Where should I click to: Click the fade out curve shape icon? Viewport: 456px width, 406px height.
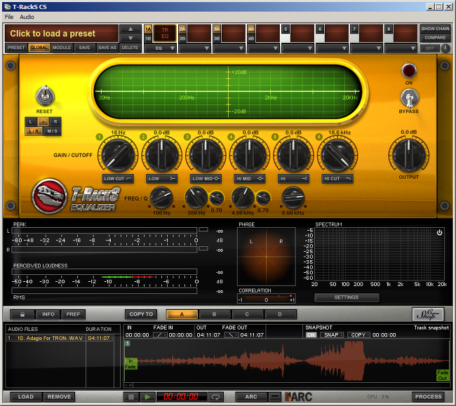[x=232, y=334]
